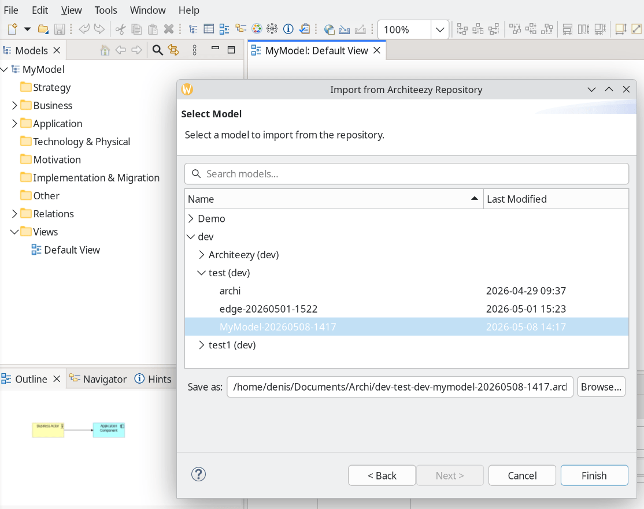The height and width of the screenshot is (509, 644).
Task: Open the File menu
Action: click(10, 10)
